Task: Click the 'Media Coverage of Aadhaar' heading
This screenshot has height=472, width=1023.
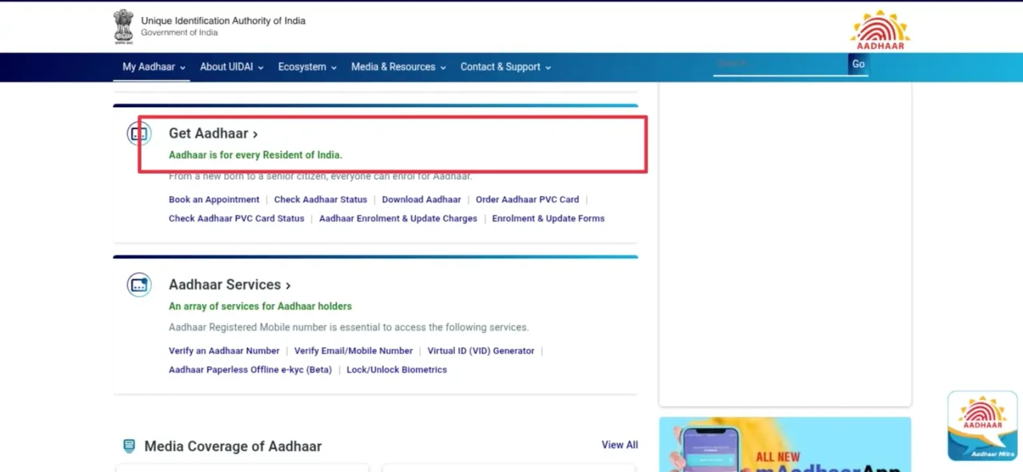Action: tap(233, 446)
